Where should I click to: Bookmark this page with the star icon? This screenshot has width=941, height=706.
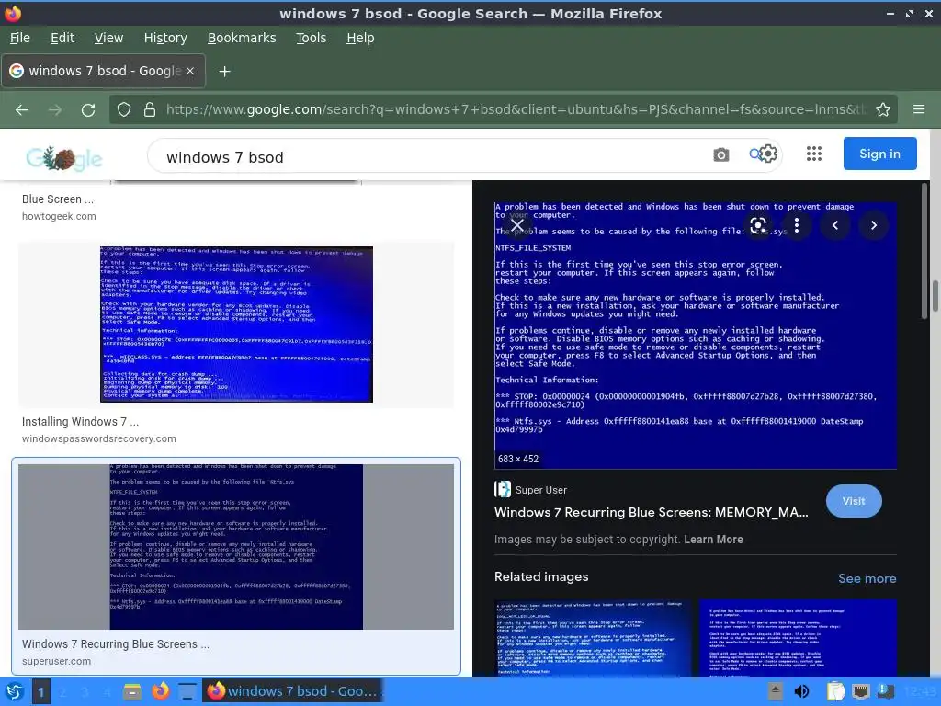(x=883, y=109)
